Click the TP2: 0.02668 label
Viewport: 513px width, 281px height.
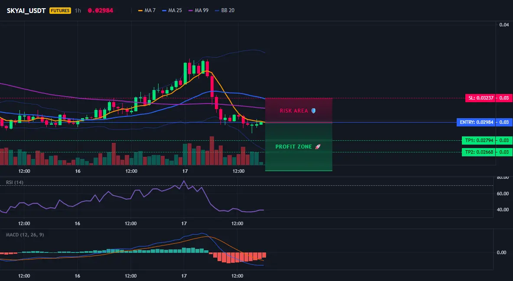479,152
